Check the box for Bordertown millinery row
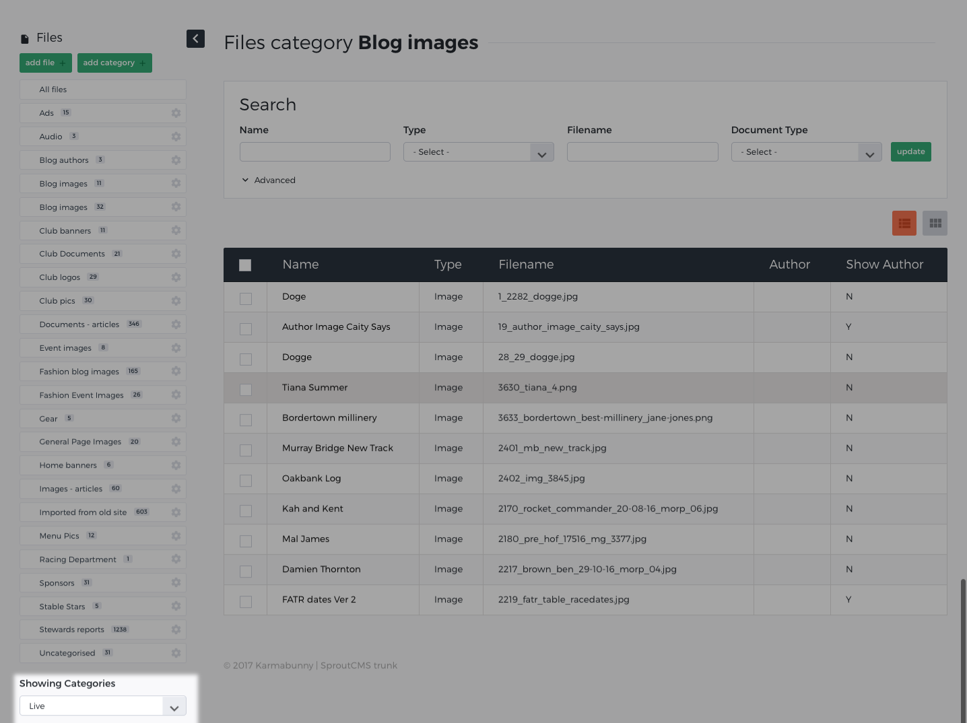The width and height of the screenshot is (967, 723). [246, 420]
